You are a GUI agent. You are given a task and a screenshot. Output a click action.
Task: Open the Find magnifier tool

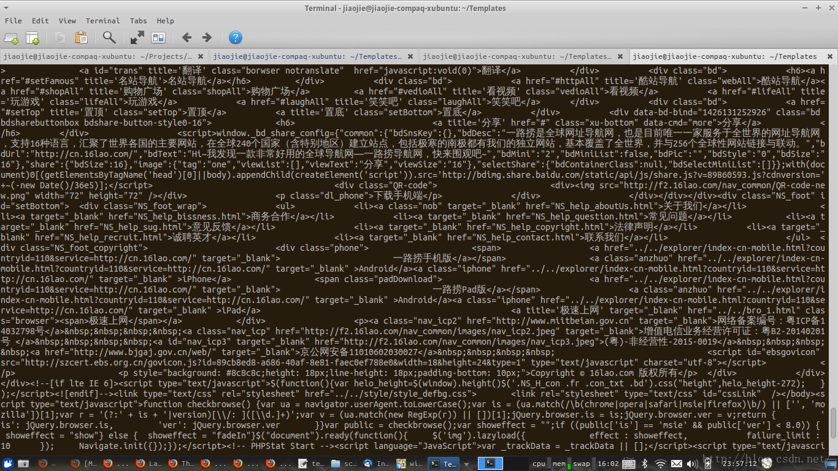click(109, 38)
